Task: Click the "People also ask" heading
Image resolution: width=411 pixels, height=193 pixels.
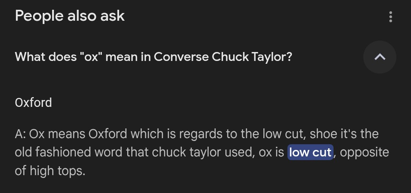Action: (x=70, y=16)
